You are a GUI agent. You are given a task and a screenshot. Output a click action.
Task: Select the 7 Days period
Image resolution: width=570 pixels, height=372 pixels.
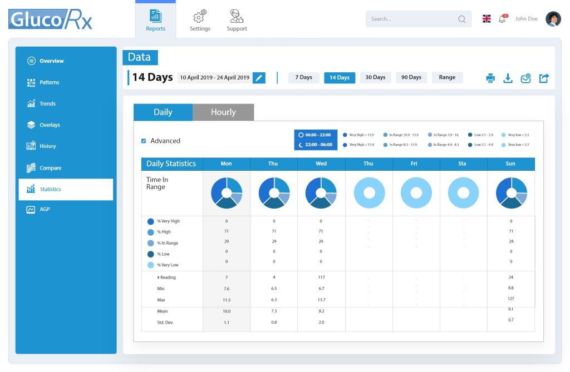[303, 77]
